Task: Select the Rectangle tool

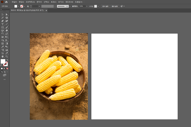Action: point(3,27)
